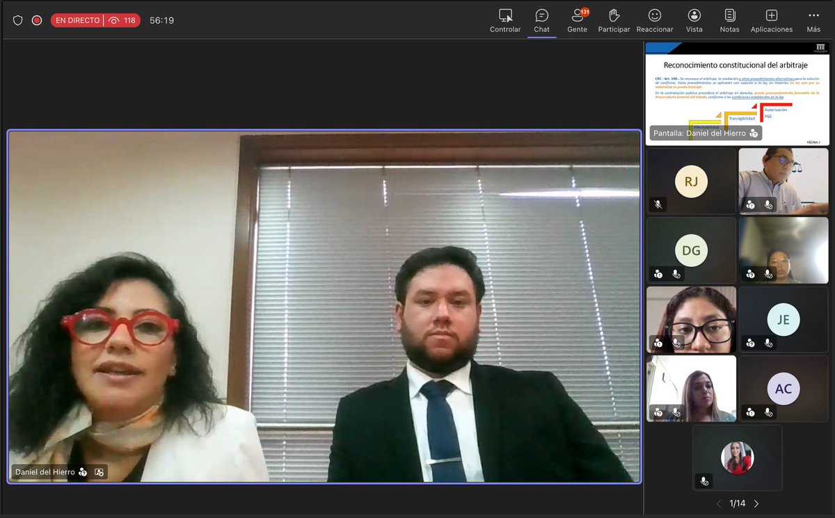Click the JE tile microphone icon
Image resolution: width=835 pixels, height=518 pixels.
(768, 343)
